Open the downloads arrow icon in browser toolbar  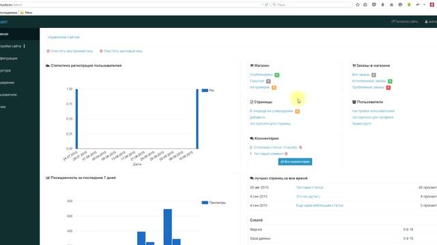[382, 5]
